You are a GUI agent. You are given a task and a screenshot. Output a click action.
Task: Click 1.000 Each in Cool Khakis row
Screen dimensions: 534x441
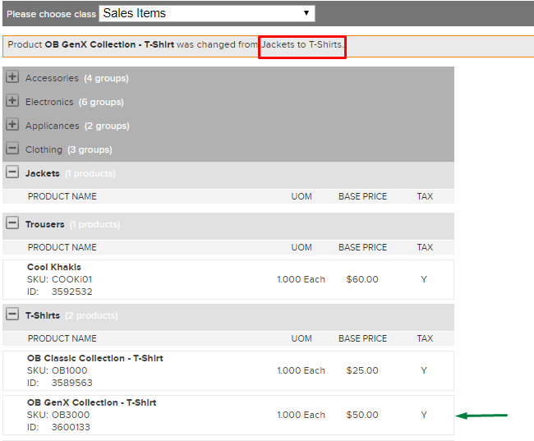tap(301, 279)
